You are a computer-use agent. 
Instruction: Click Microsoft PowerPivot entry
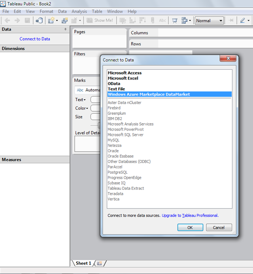[170, 129]
